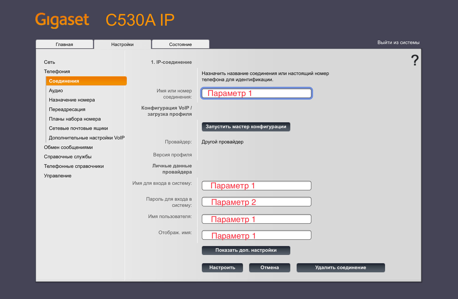
Task: Click the Выйти из системы link
Action: click(x=398, y=43)
